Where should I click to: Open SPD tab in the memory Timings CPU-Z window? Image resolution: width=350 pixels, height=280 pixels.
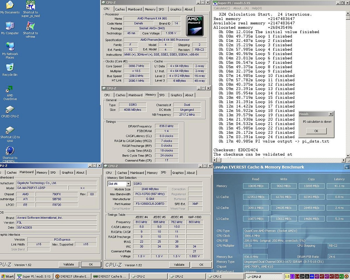[162, 95]
